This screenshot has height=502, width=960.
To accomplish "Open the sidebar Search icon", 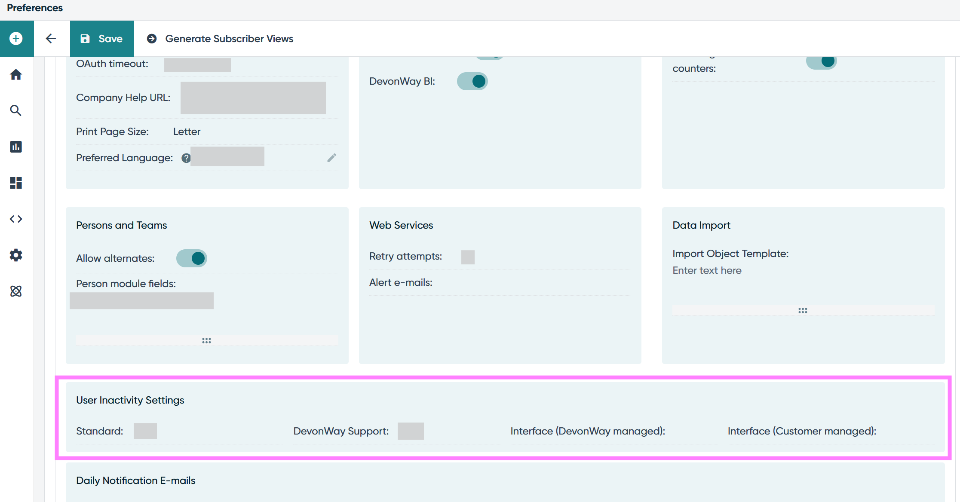I will tap(16, 110).
